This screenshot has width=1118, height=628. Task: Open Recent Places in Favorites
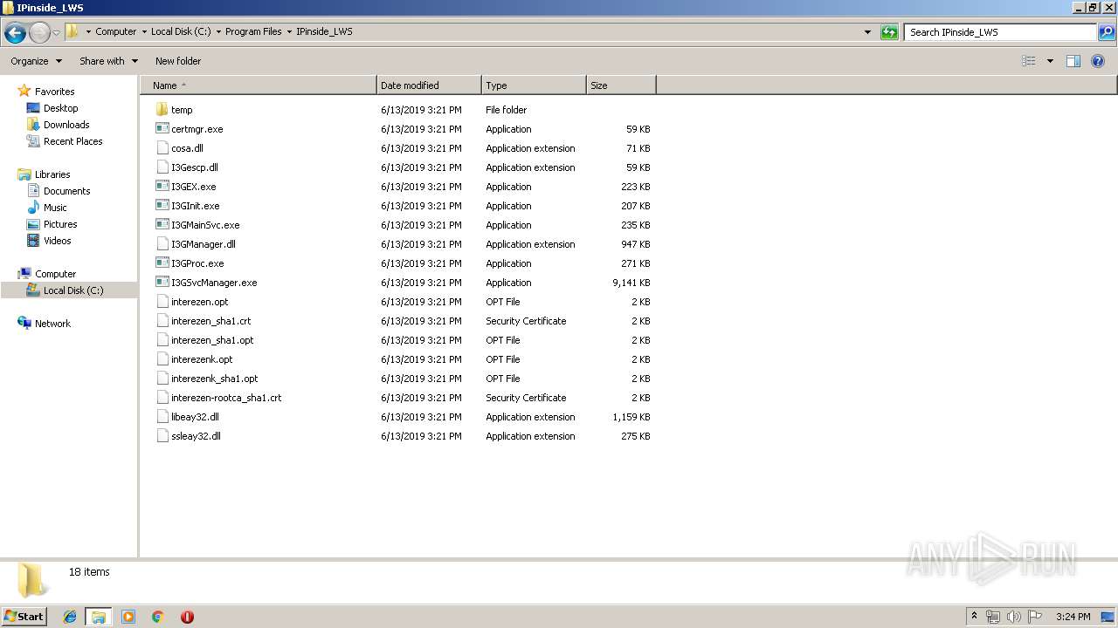[72, 141]
